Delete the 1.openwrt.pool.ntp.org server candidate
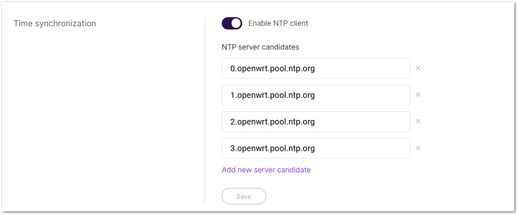Image resolution: width=518 pixels, height=215 pixels. [x=418, y=95]
